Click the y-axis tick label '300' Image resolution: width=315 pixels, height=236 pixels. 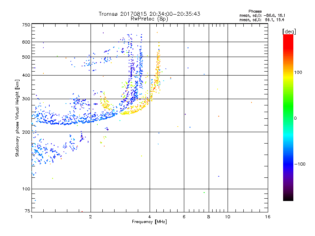point(26,99)
